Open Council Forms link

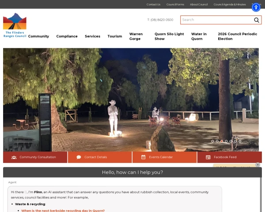coord(175,4)
